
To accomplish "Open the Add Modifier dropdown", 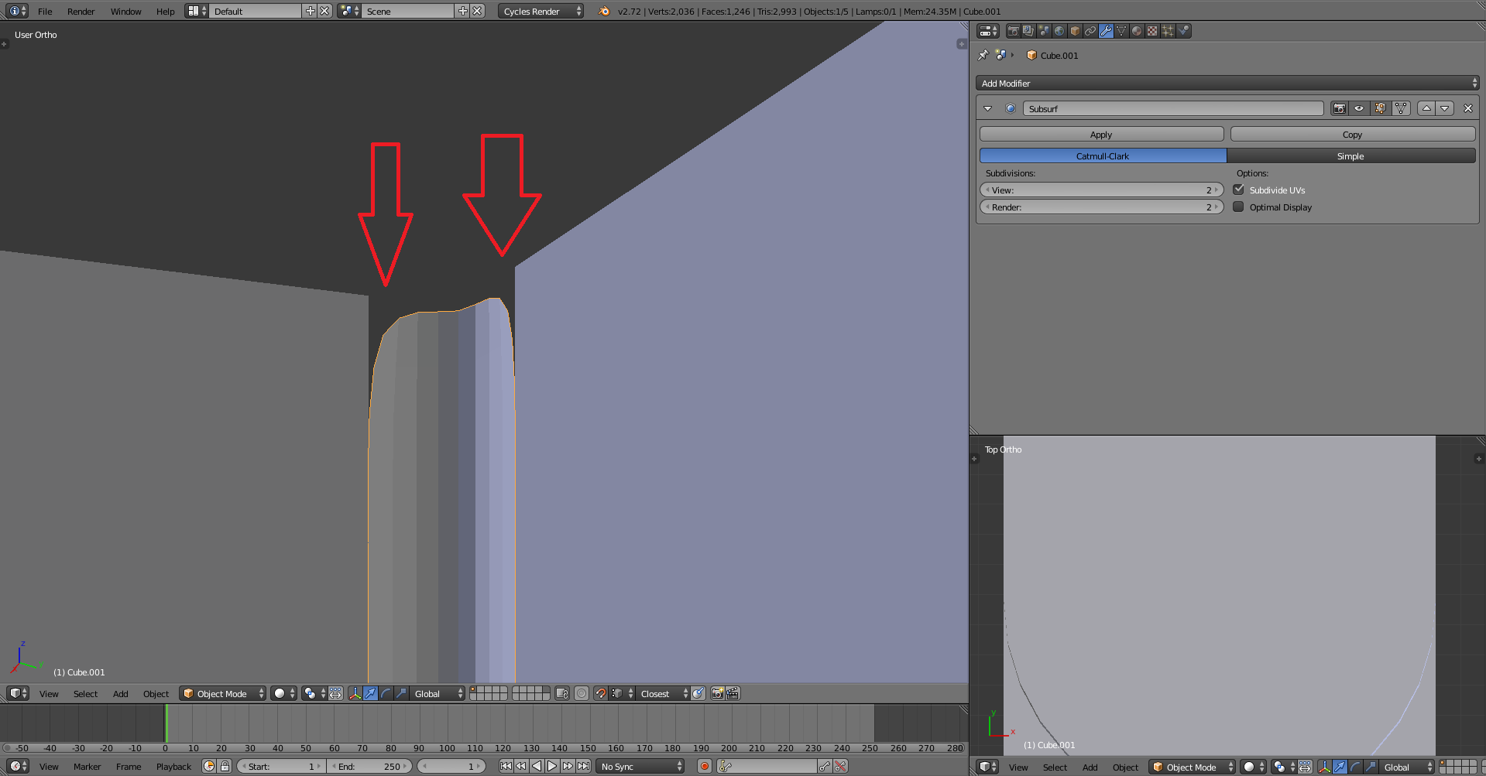I will (1228, 83).
